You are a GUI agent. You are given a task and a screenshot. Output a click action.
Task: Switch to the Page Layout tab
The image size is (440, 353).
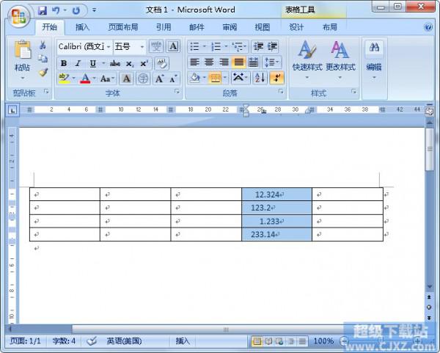pos(123,27)
